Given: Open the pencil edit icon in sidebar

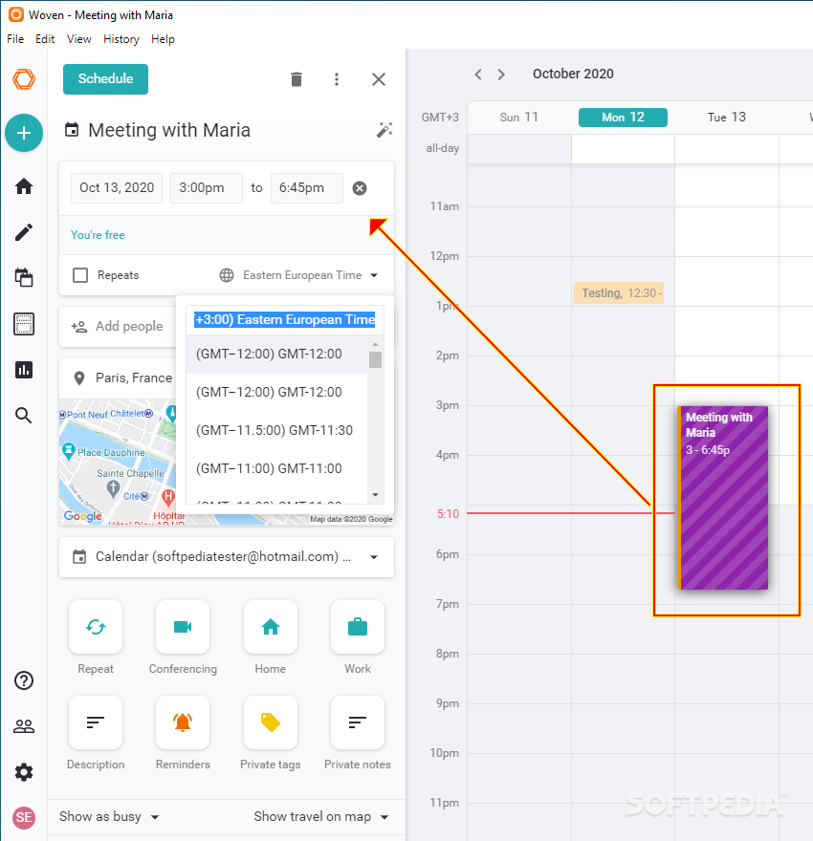Looking at the screenshot, I should [24, 232].
